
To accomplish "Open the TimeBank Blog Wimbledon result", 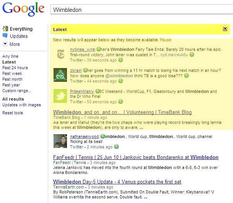I will [122, 112].
